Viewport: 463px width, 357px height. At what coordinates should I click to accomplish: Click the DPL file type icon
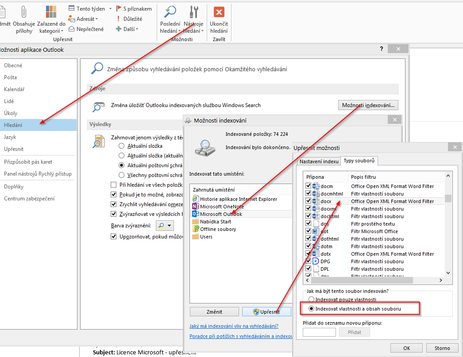click(316, 269)
